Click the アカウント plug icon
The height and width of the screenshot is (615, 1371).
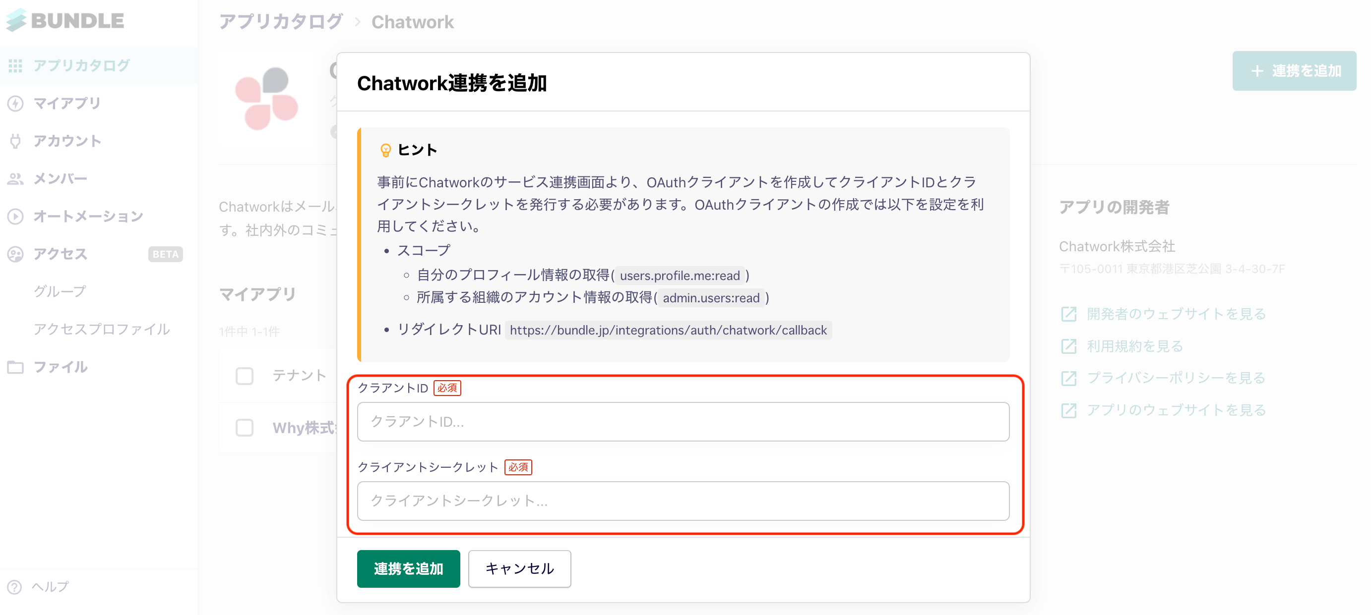coord(15,141)
